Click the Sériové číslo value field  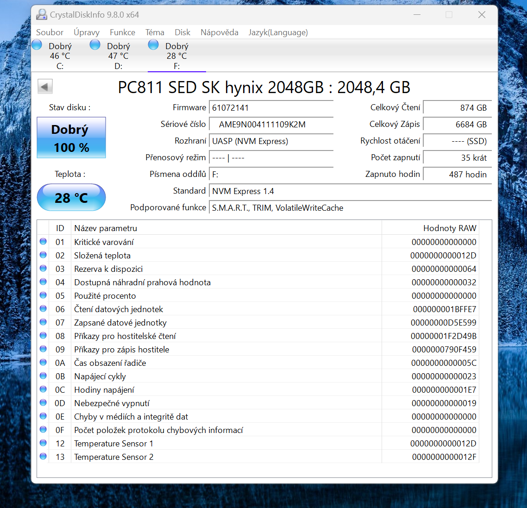(271, 124)
